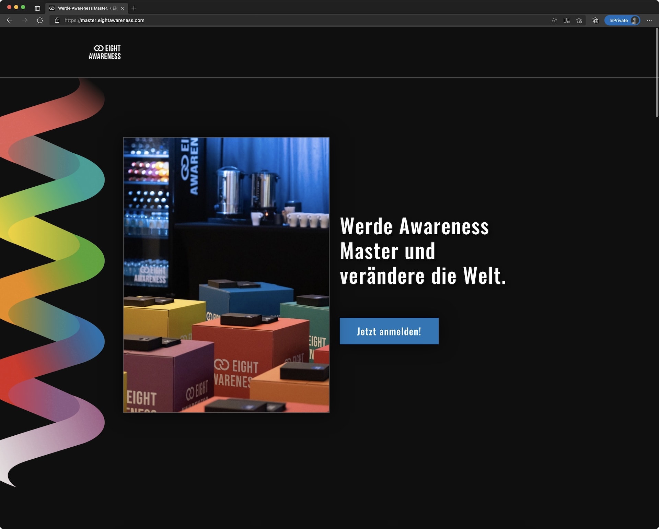Open tab actions menu icon
The width and height of the screenshot is (659, 529).
pyautogui.click(x=37, y=8)
